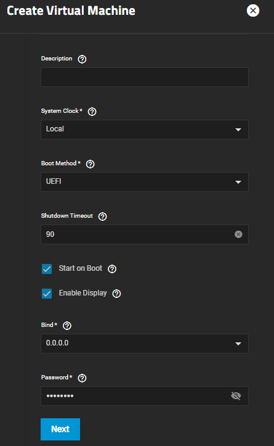Screen dimensions: 274x446
Task: View the Shutdown Timeout help tooltip
Action: [102, 217]
